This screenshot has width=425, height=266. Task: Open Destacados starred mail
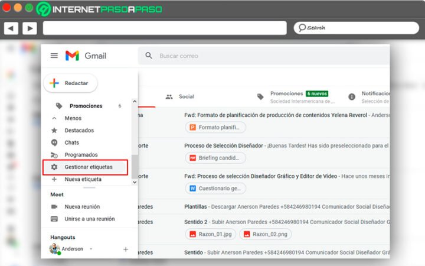click(x=79, y=130)
